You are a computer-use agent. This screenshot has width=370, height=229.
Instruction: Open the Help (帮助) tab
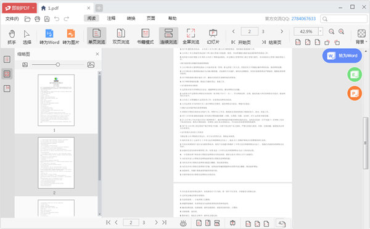point(172,18)
